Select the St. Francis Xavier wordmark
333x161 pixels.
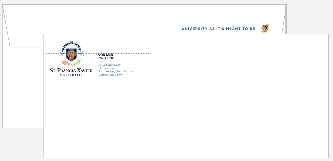(71, 70)
